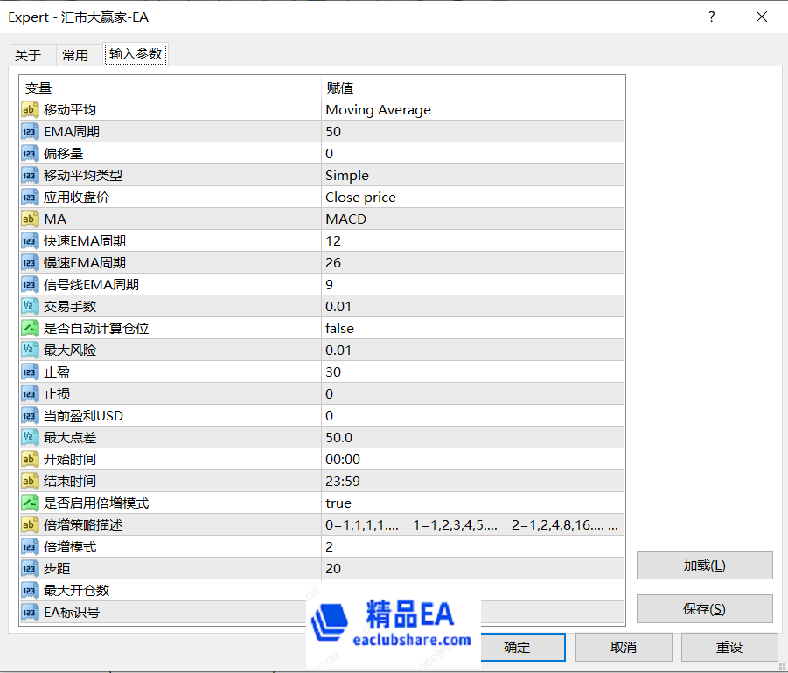Click the boolean icon next to 是否启用倍增模式
This screenshot has height=673, width=788.
coord(30,503)
